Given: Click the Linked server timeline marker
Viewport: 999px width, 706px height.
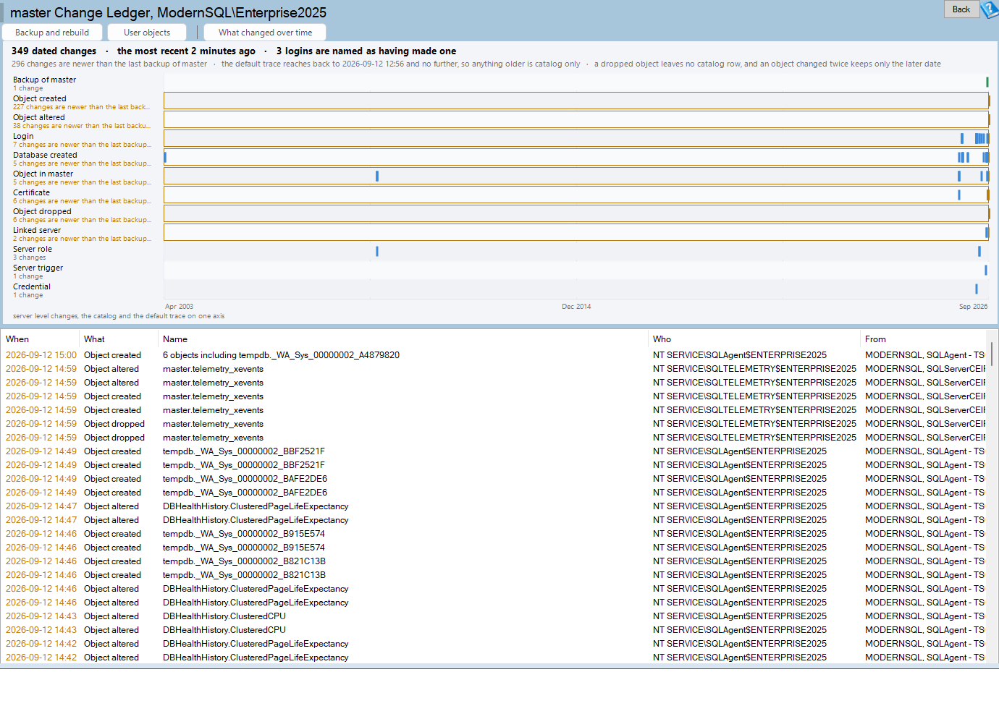Looking at the screenshot, I should 986,232.
